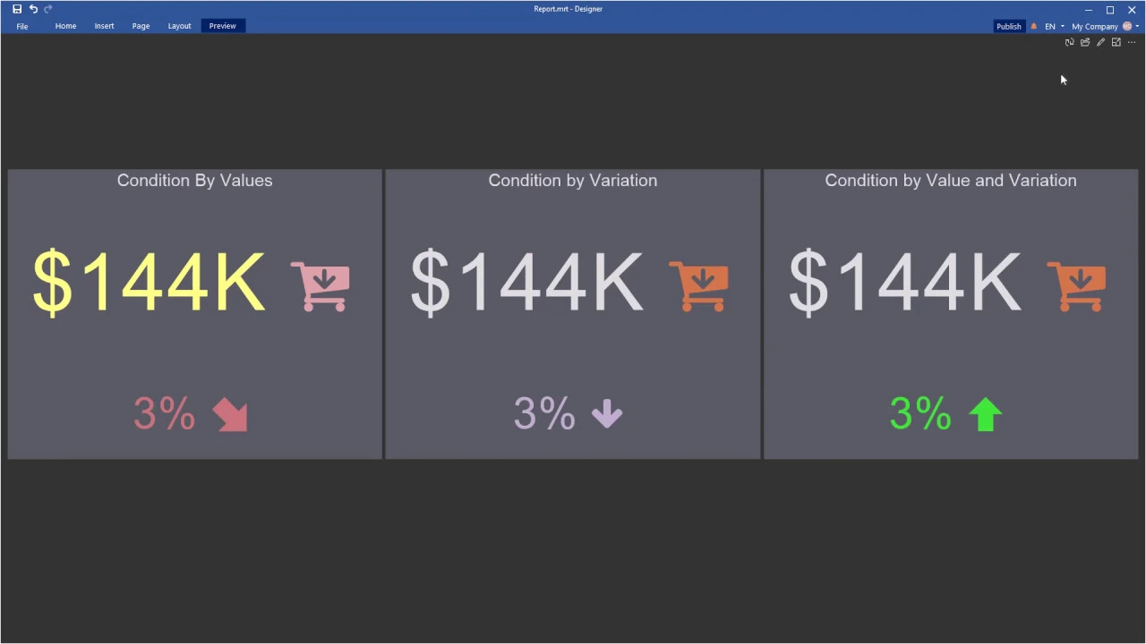Minimize the Designer window
Viewport: 1146px width, 644px height.
pos(1088,10)
